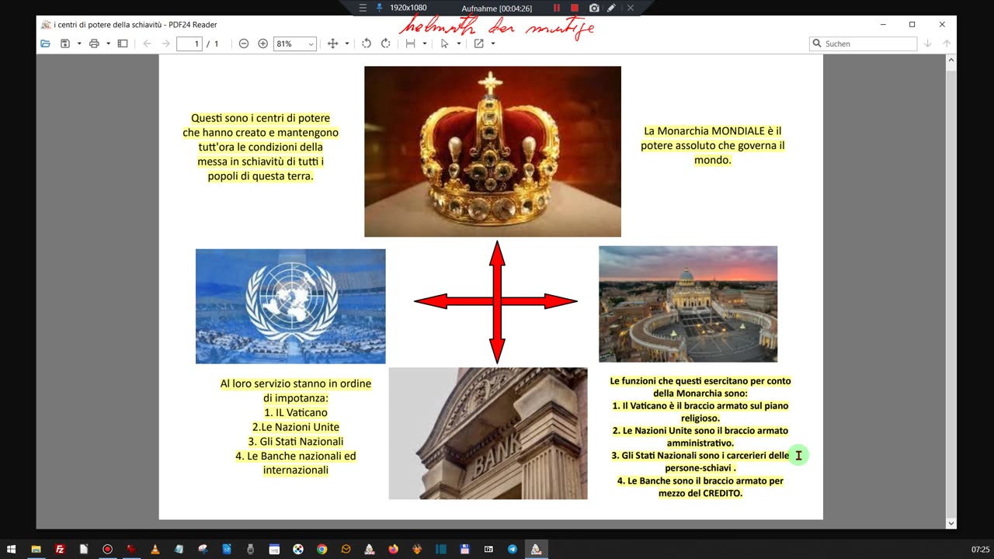Image resolution: width=994 pixels, height=559 pixels.
Task: Expand pan tool options arrow
Action: (347, 43)
